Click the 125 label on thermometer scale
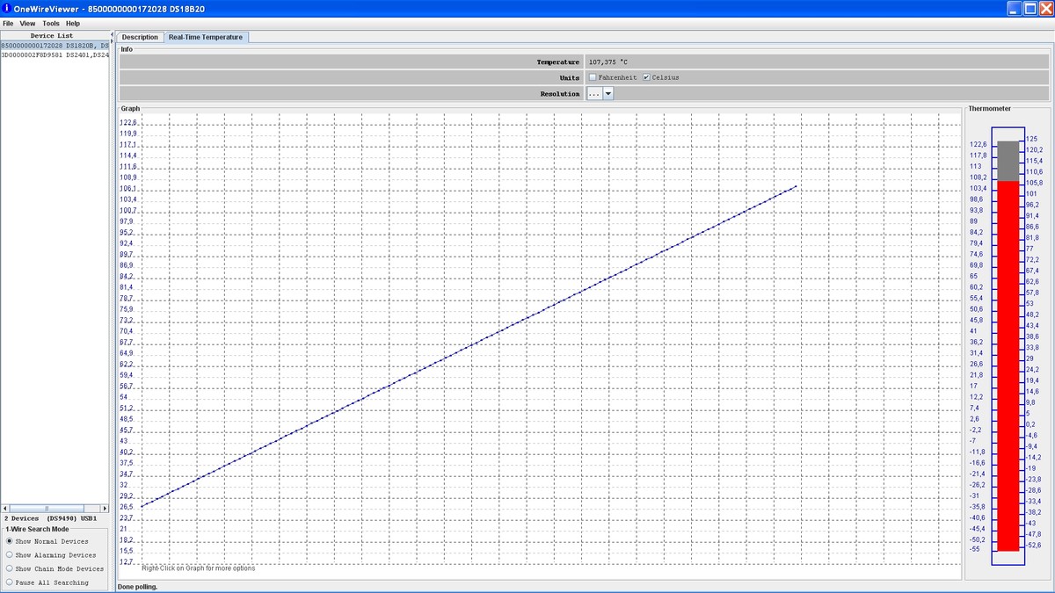This screenshot has height=593, width=1055. click(1032, 139)
